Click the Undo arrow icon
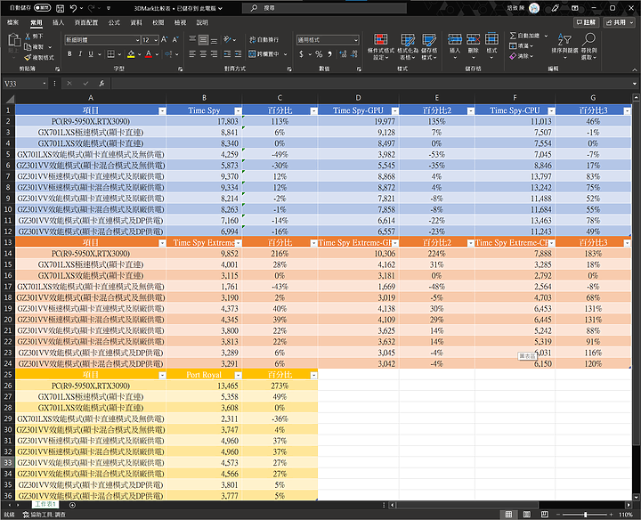Screen dimensions: 641x520 [73, 8]
